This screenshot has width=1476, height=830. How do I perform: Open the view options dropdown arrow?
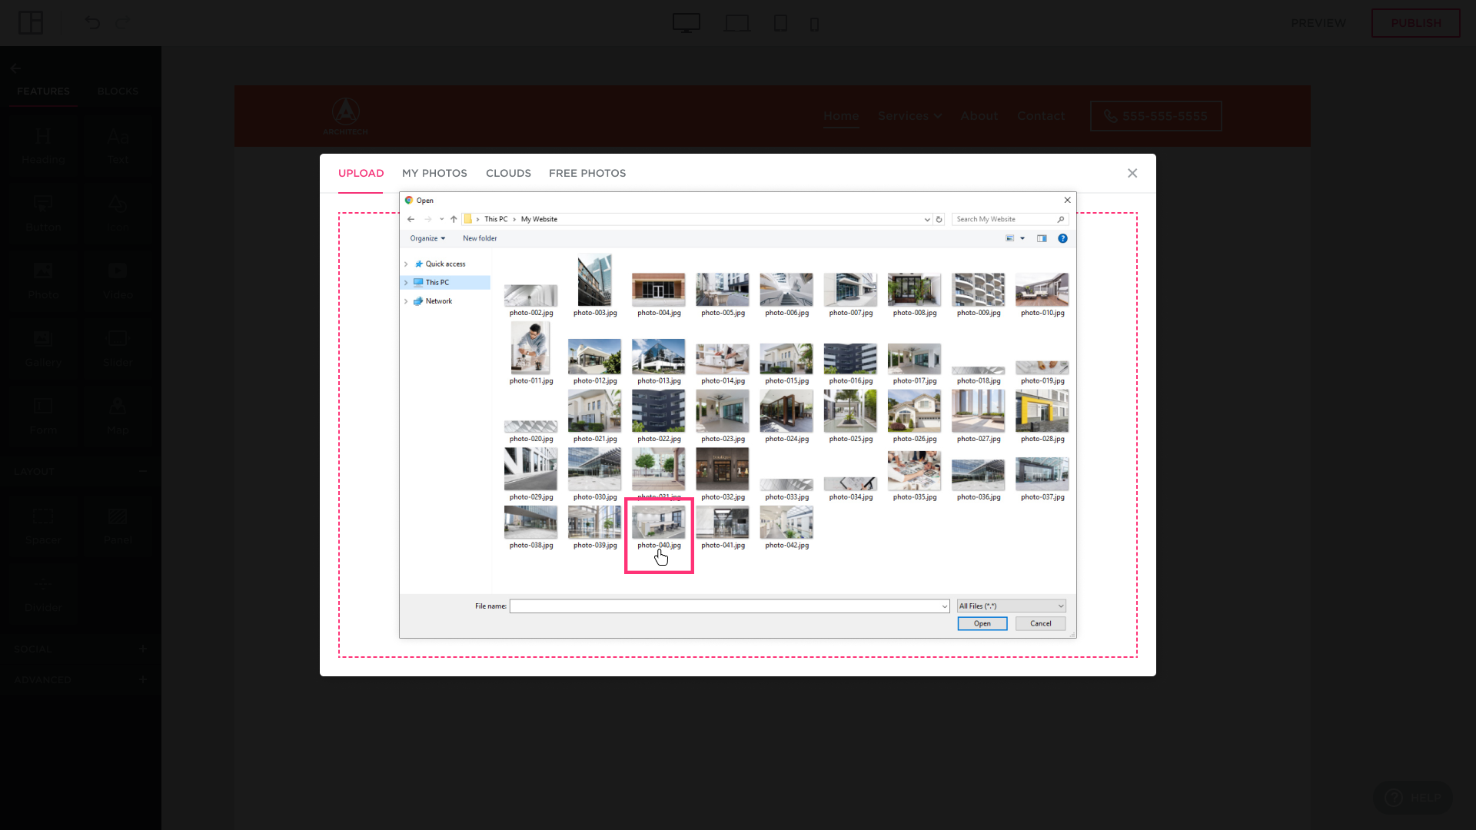click(1022, 238)
